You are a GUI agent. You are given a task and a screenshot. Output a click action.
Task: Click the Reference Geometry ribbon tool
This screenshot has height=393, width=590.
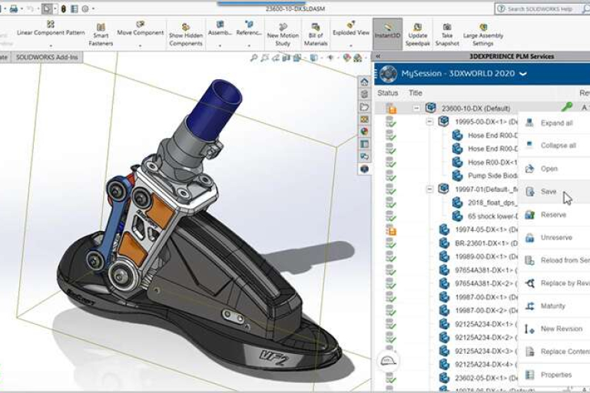pyautogui.click(x=249, y=28)
